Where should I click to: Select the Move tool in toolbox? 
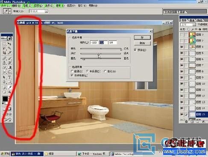9,44
